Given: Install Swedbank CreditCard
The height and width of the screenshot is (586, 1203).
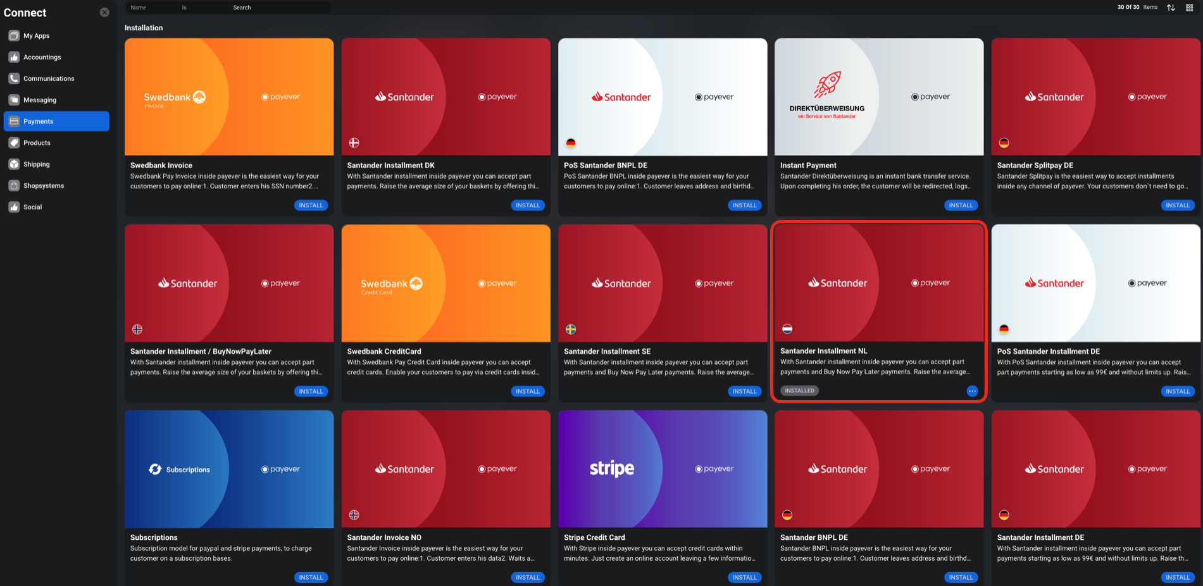Looking at the screenshot, I should 528,391.
